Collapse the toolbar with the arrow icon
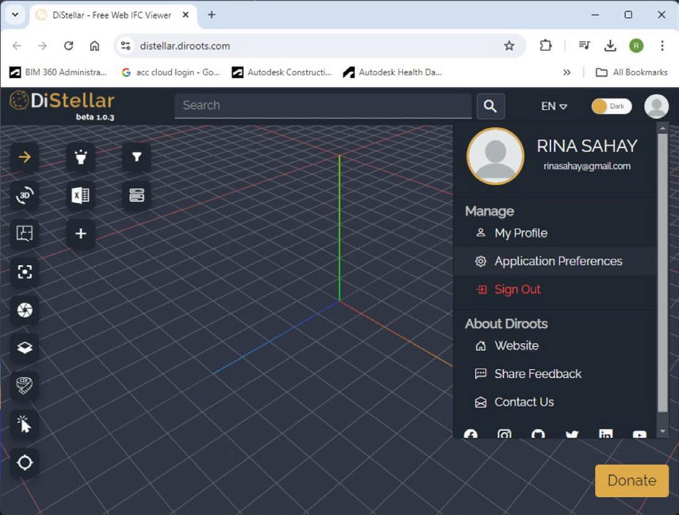The width and height of the screenshot is (679, 515). 25,156
